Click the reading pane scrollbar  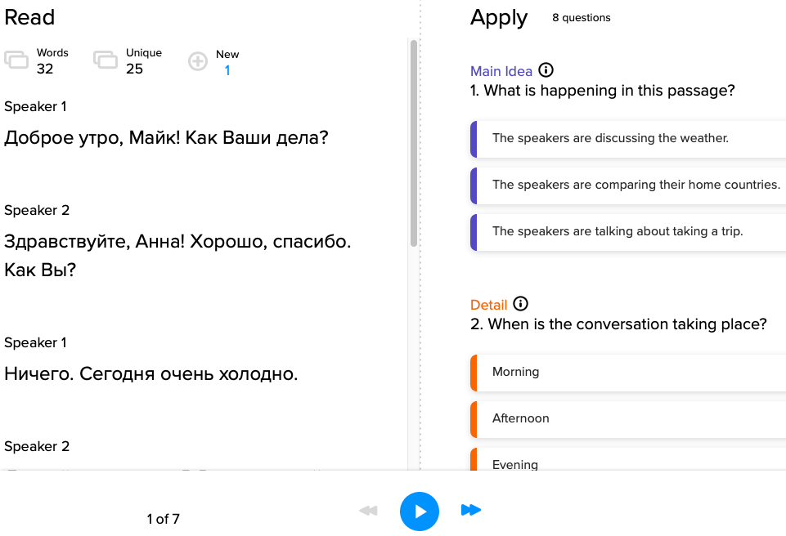click(414, 143)
